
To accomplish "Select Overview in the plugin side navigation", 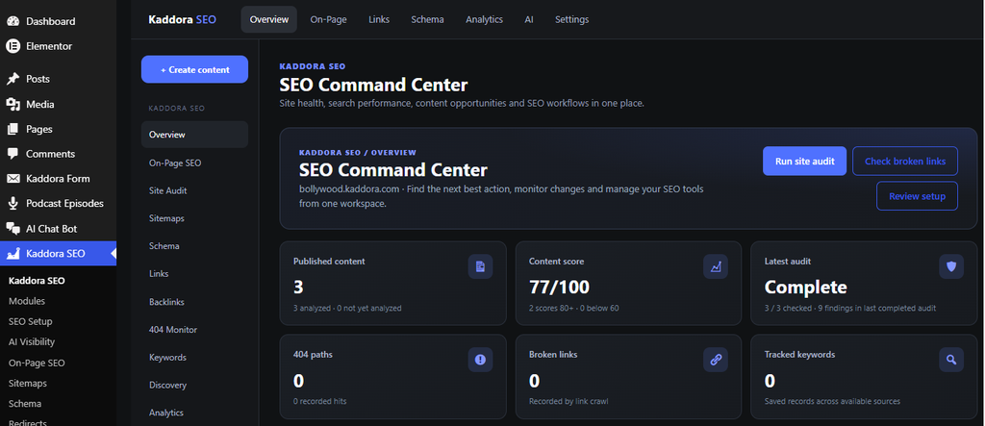I will [x=194, y=135].
